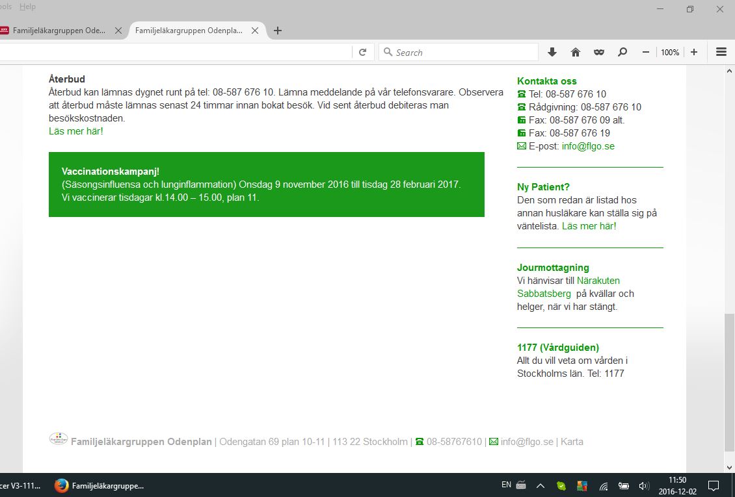This screenshot has width=735, height=497.
Task: Follow the Närakuten link in Jourmottagning
Action: 598,281
